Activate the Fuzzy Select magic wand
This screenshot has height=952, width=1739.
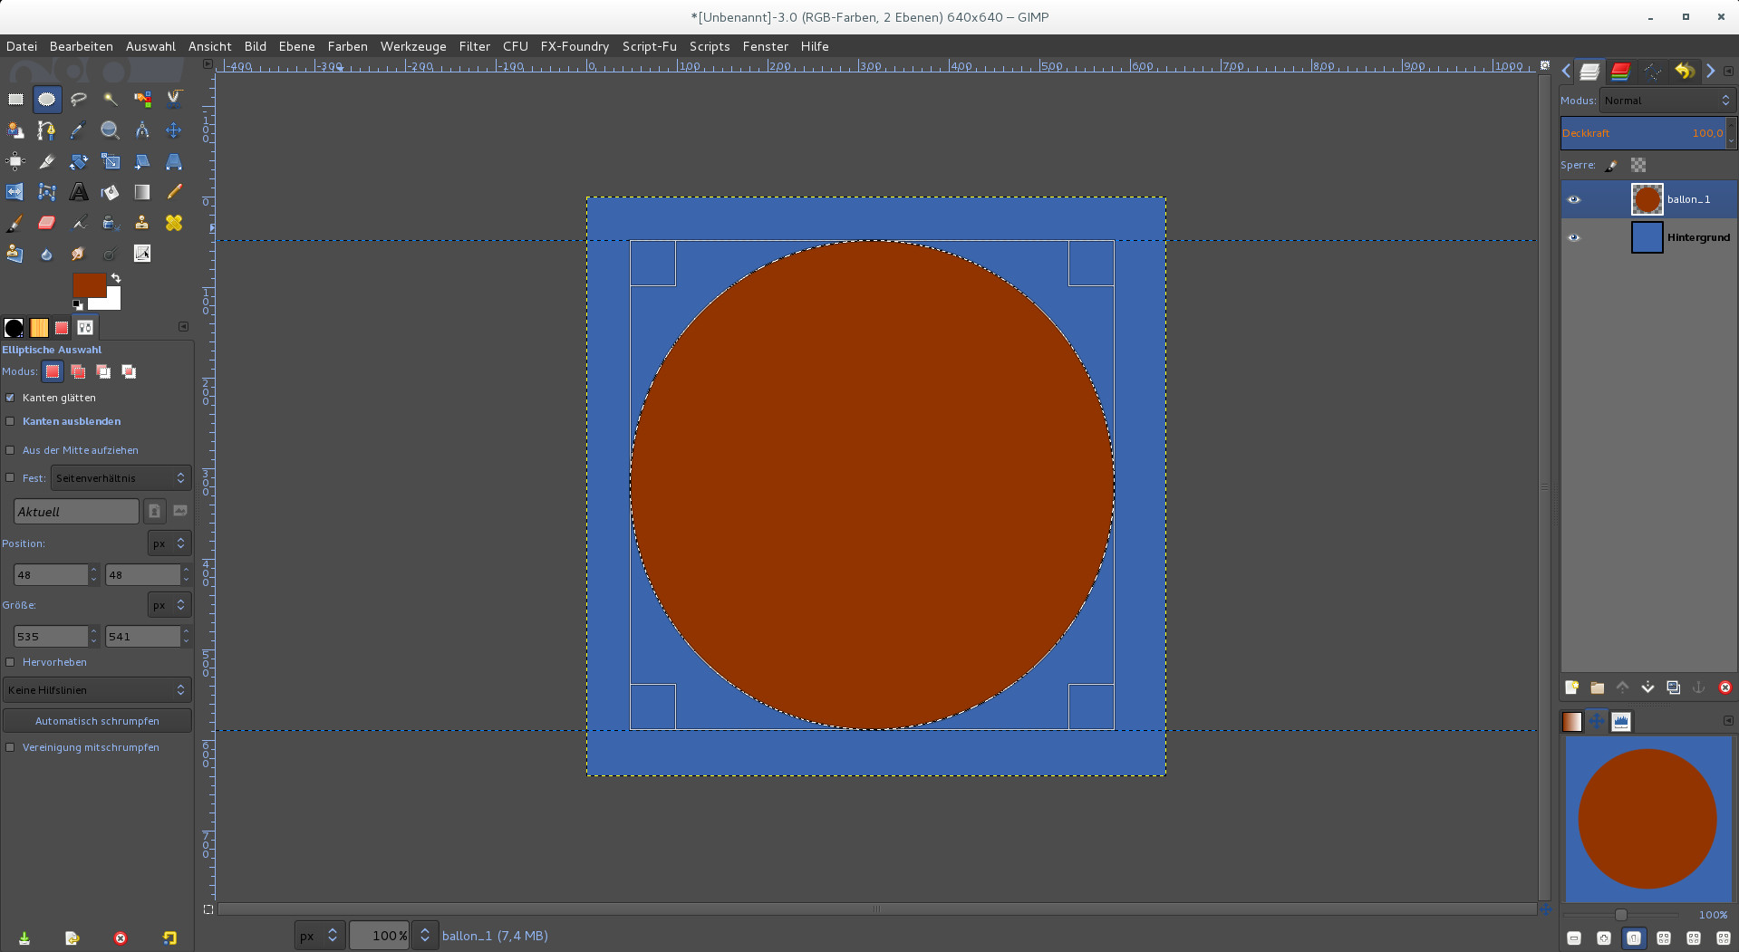pos(111,100)
